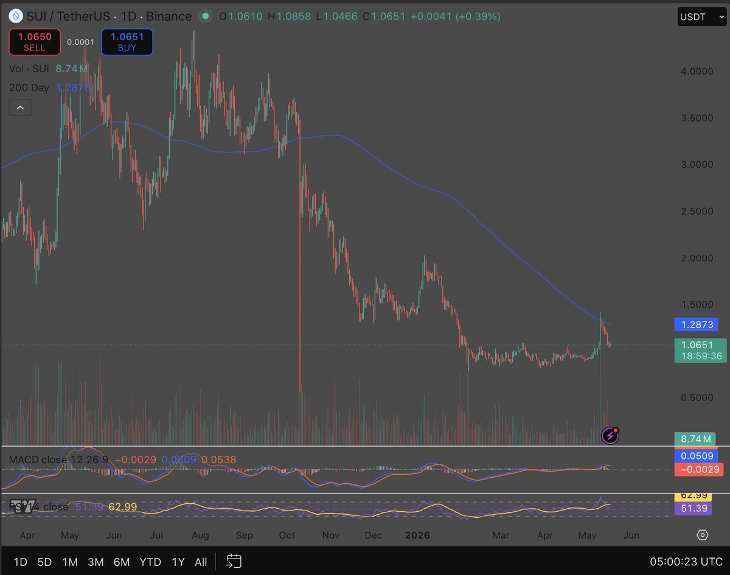Click the O 1.0610 open value

(240, 16)
